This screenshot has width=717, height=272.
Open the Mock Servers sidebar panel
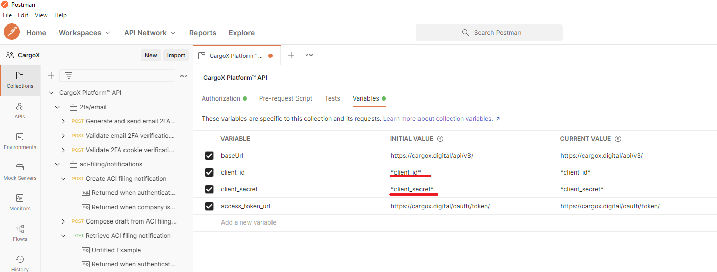(x=20, y=172)
